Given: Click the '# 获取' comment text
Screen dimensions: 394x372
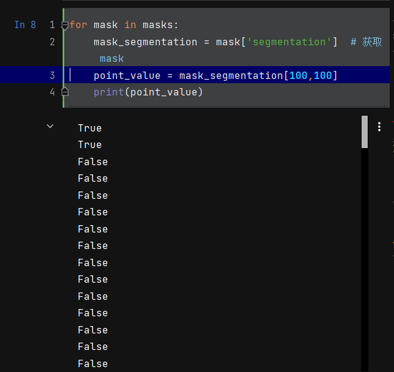Looking at the screenshot, I should (x=366, y=42).
